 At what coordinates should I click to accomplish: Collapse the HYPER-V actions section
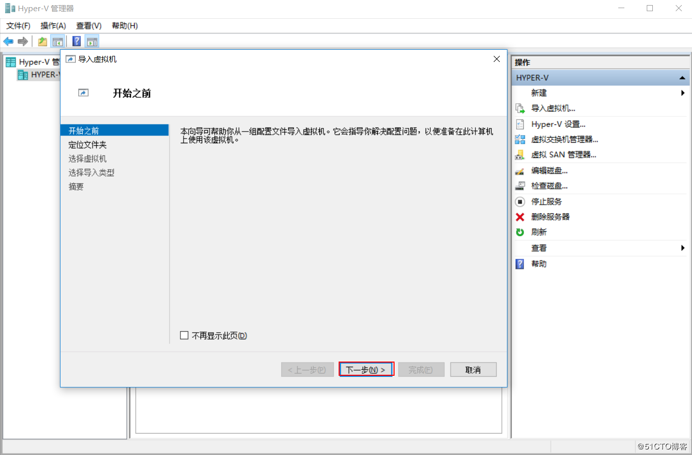pyautogui.click(x=682, y=77)
